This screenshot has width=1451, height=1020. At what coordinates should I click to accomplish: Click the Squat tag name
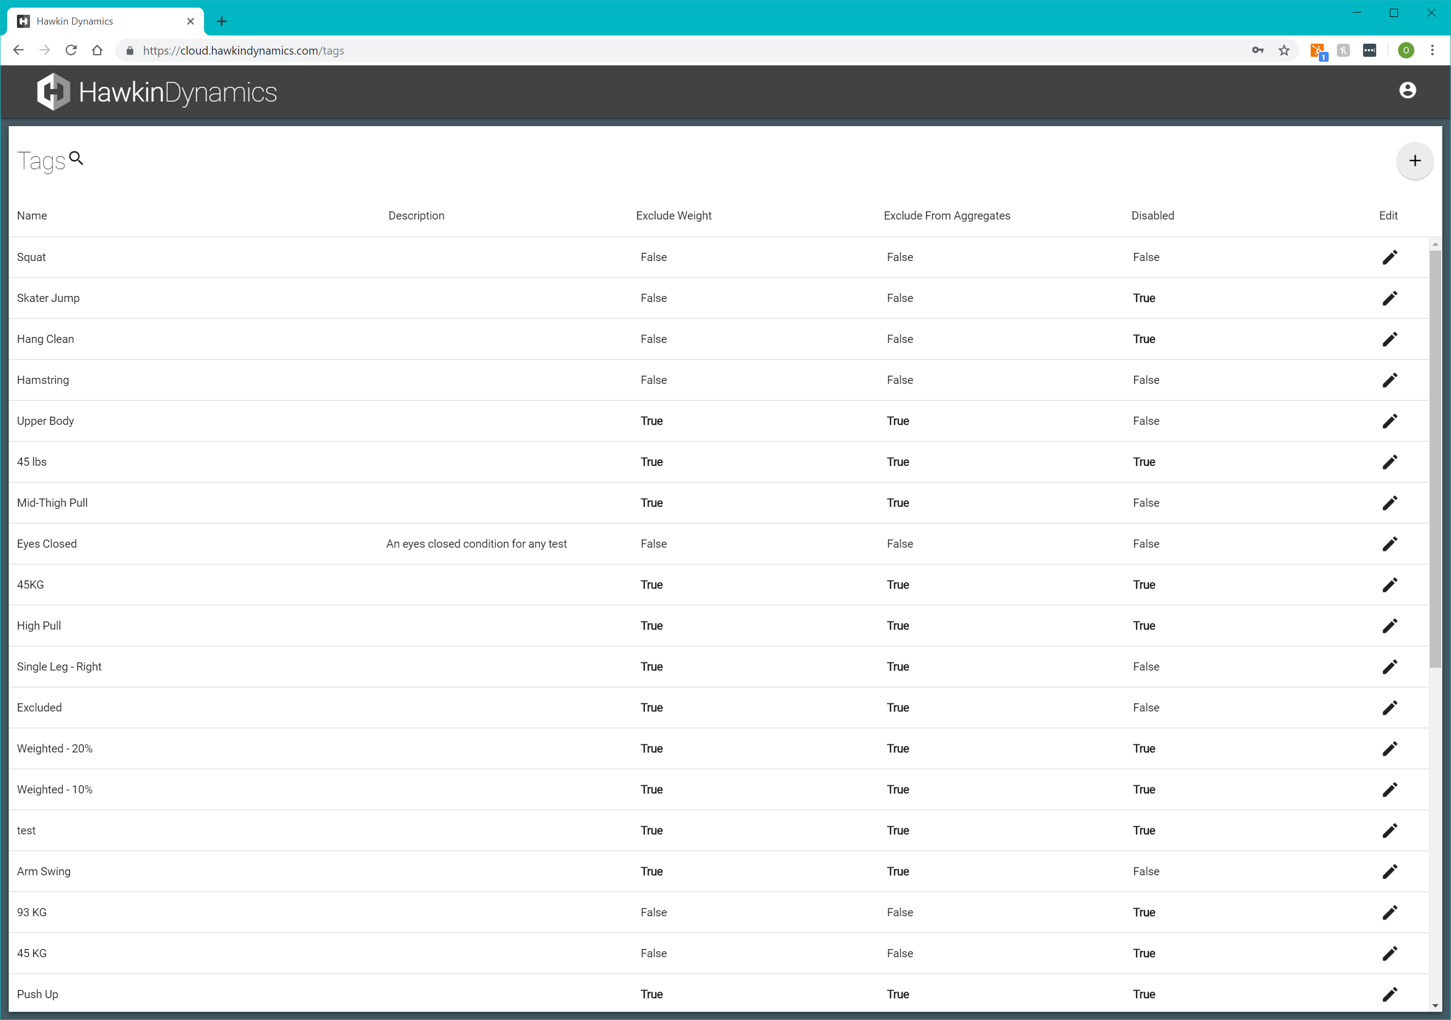[32, 257]
